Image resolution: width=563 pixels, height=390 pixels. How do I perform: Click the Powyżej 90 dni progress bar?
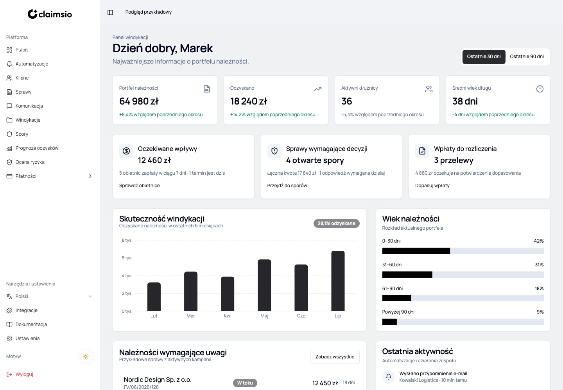[x=463, y=322]
